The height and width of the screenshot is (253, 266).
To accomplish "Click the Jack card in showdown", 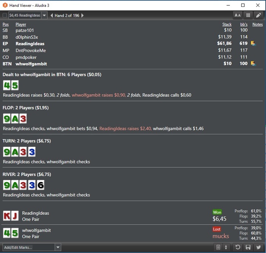I will coord(15,216).
